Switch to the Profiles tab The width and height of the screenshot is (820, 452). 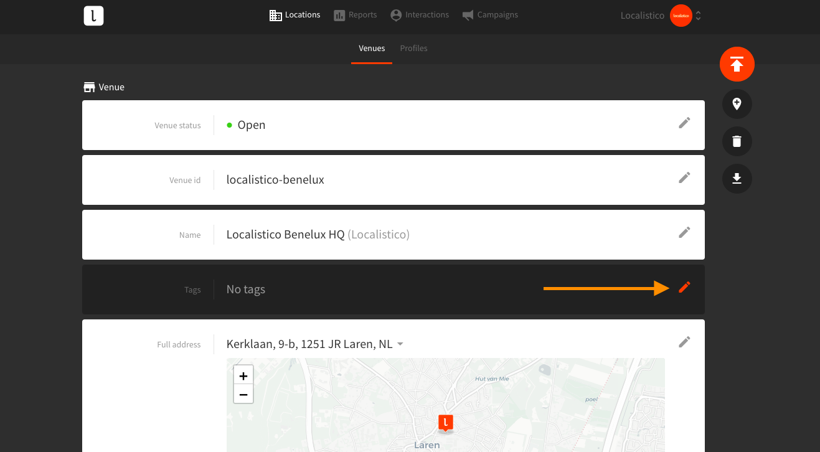[x=413, y=49]
